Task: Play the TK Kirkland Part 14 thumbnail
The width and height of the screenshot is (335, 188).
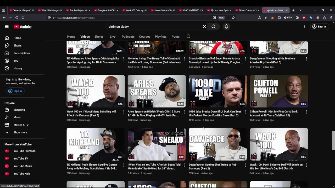Action: coord(96,144)
